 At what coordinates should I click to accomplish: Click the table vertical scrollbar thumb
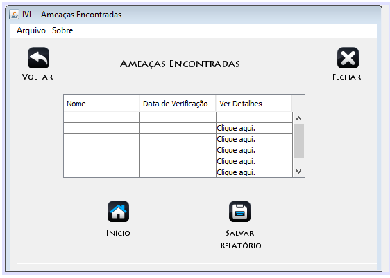[298, 141]
